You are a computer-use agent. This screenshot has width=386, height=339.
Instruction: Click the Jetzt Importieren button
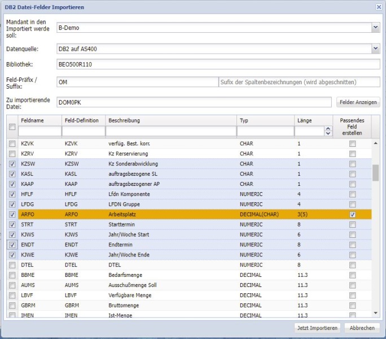318,328
